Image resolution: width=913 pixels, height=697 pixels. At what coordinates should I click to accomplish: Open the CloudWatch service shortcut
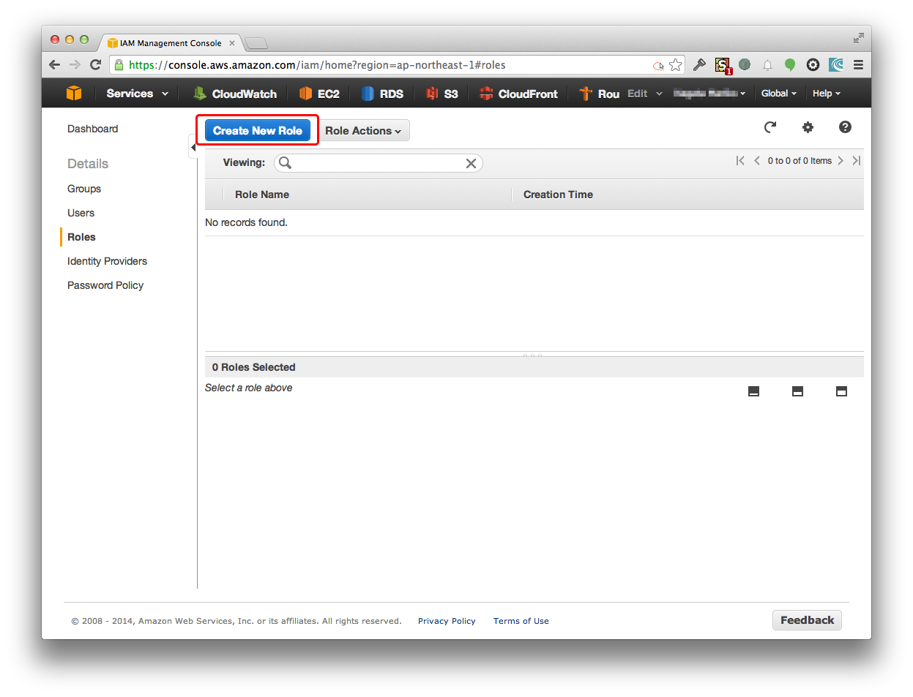click(235, 94)
